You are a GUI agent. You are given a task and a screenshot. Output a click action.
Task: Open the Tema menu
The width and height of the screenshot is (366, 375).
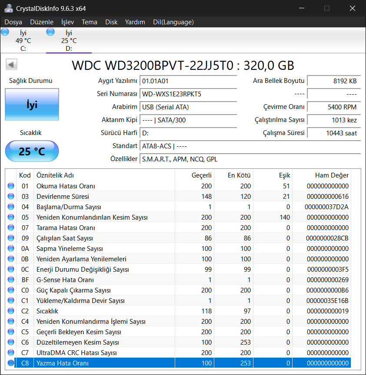point(90,22)
